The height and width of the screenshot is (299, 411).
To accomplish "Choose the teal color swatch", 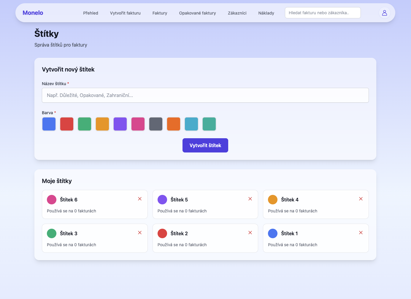I will coord(191,124).
